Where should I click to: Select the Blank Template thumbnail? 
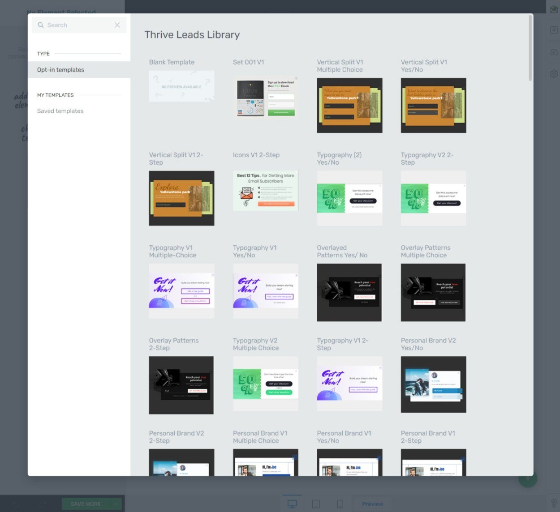click(181, 86)
